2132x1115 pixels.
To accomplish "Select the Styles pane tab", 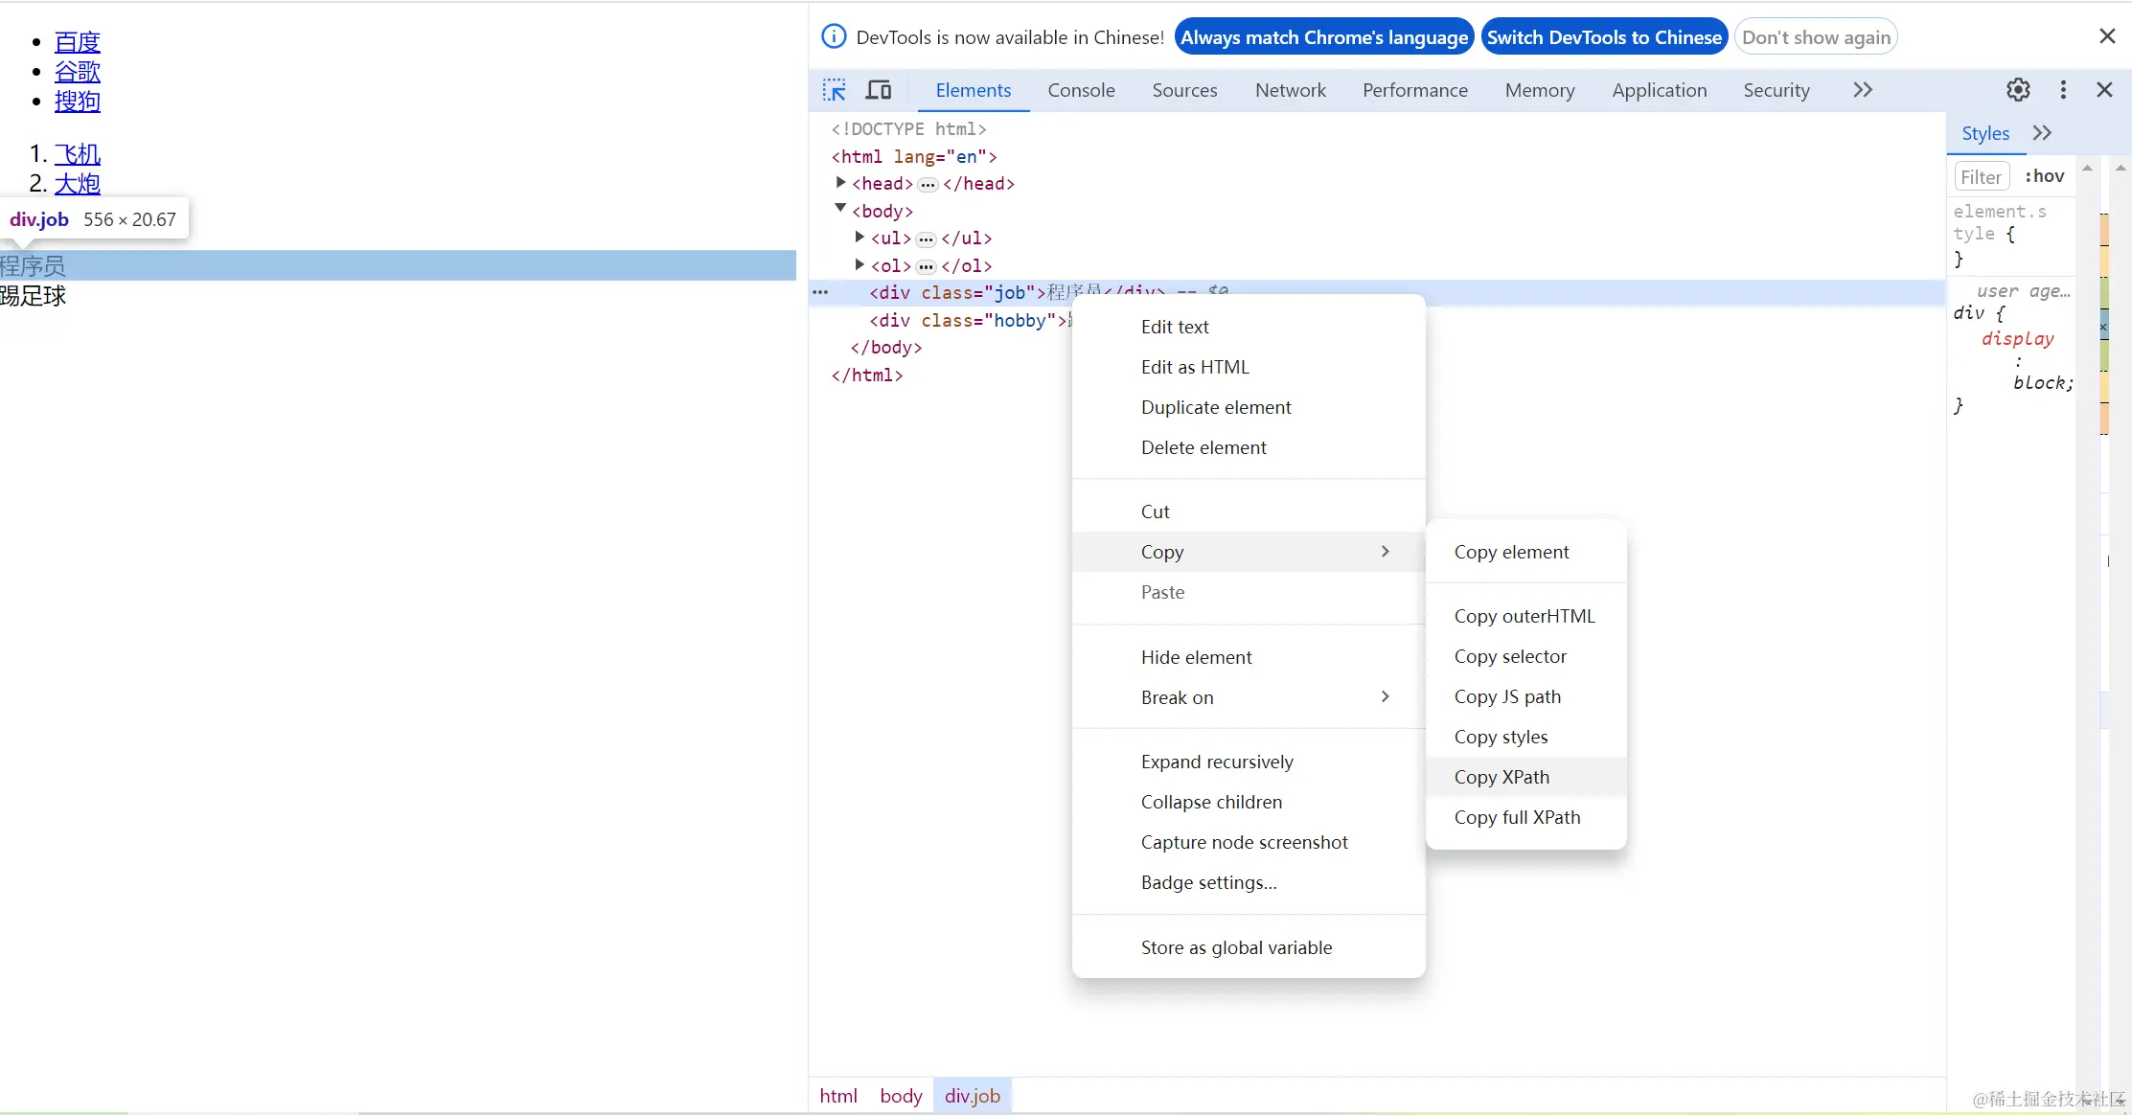I will (1984, 133).
